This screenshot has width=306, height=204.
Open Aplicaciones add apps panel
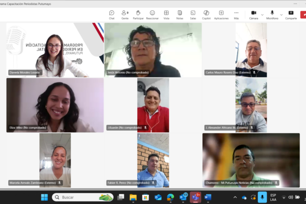pos(221,14)
